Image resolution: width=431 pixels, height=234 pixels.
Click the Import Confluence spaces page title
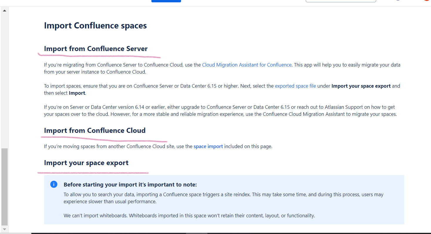click(x=95, y=26)
